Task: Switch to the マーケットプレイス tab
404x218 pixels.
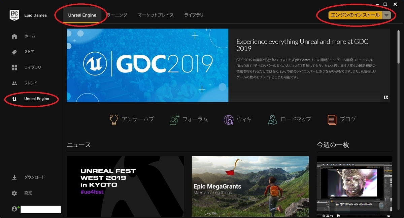Action: pyautogui.click(x=155, y=15)
